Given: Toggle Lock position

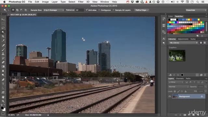Looking at the screenshot, I should point(182,91).
